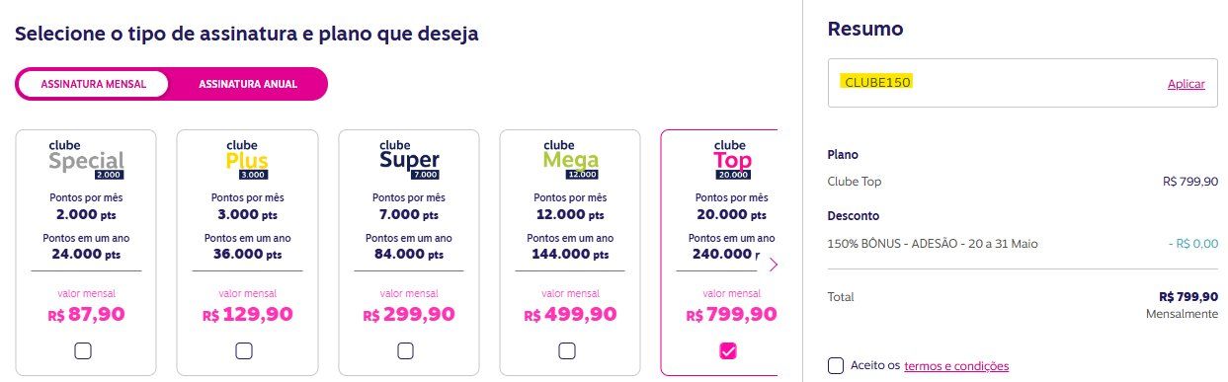This screenshot has height=382, width=1228.
Task: Click Aplicar to apply coupon
Action: click(x=1186, y=84)
